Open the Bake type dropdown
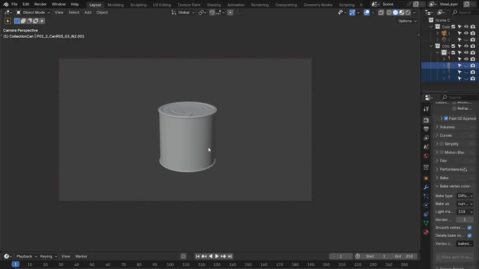 point(465,196)
